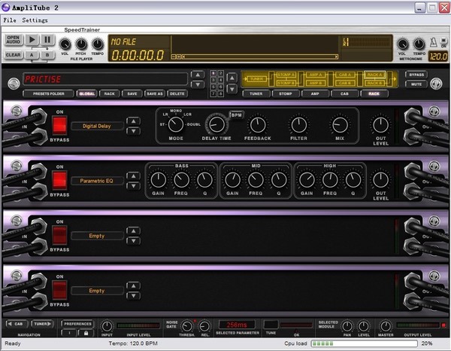Switch to the AMP module tab
The image size is (451, 351).
315,93
